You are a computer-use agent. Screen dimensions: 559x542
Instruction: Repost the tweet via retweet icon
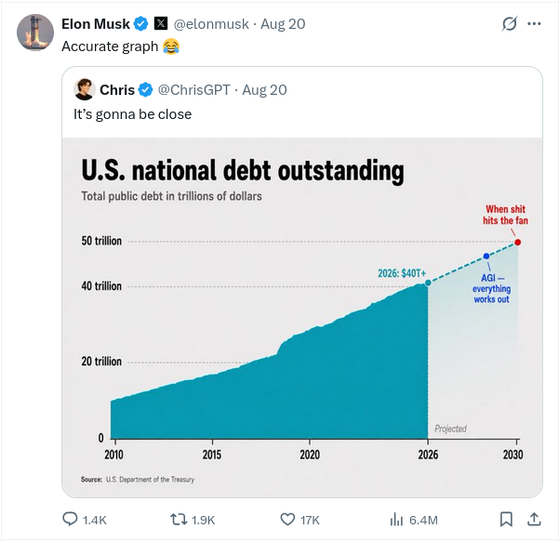(179, 519)
